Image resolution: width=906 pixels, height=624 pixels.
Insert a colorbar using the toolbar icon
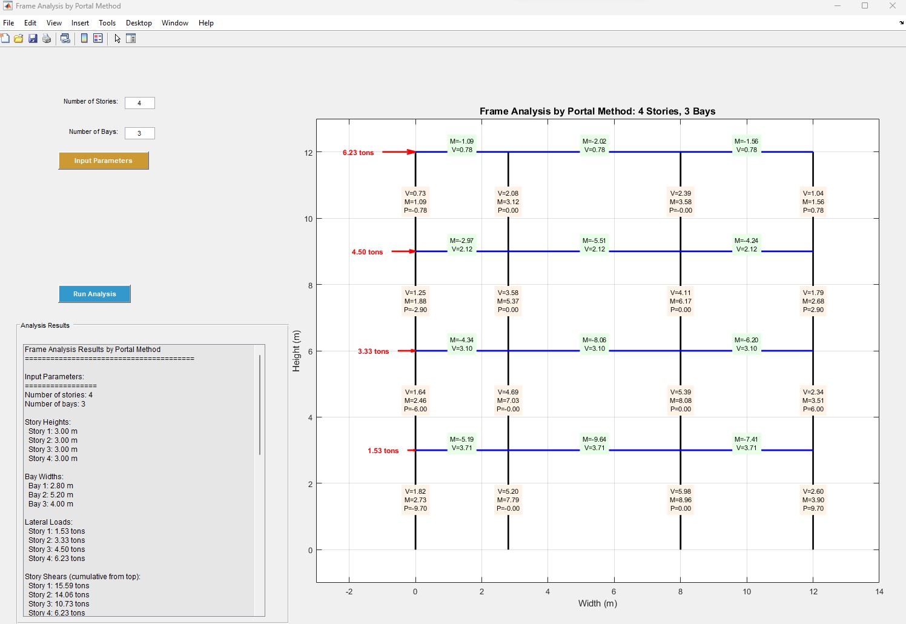[84, 39]
